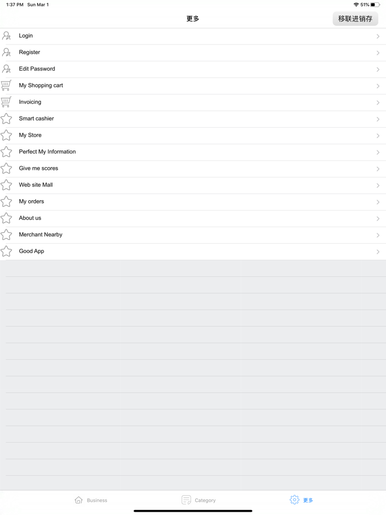The height and width of the screenshot is (515, 386).
Task: Tap the cart icon next to Invoicing
Action: (x=6, y=102)
